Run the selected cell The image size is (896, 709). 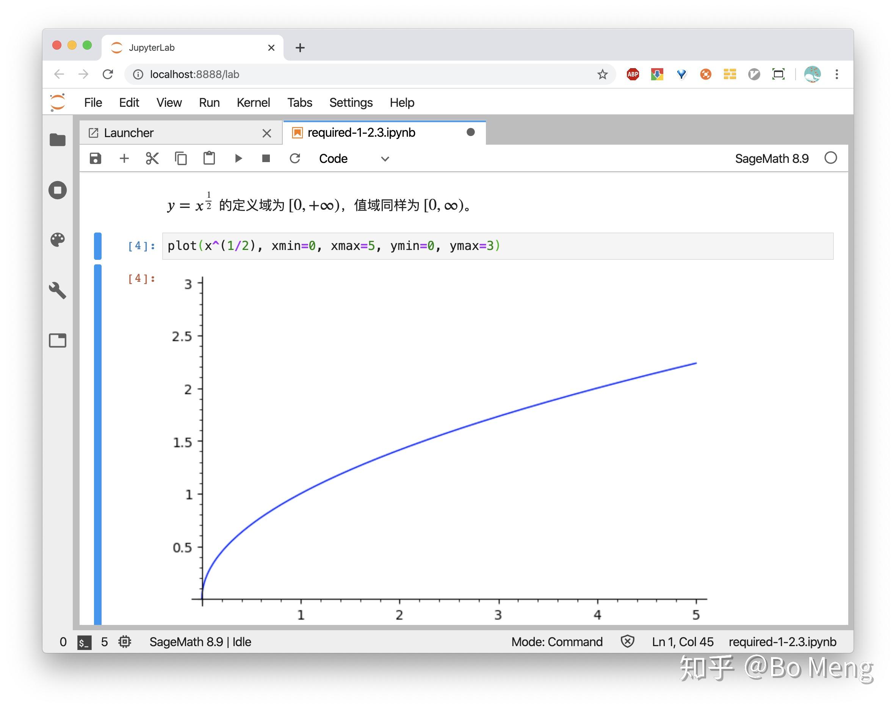point(238,158)
